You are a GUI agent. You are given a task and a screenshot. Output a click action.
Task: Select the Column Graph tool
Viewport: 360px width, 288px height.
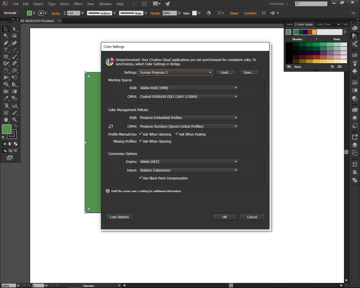pos(14,106)
